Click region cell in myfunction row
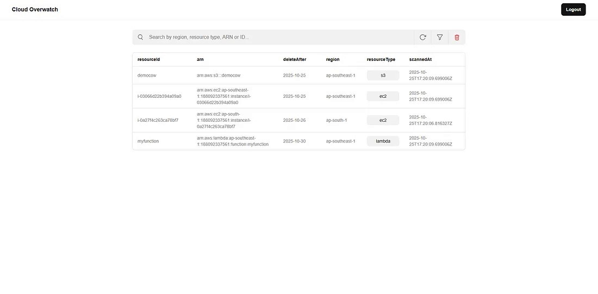The image size is (598, 294). point(340,141)
